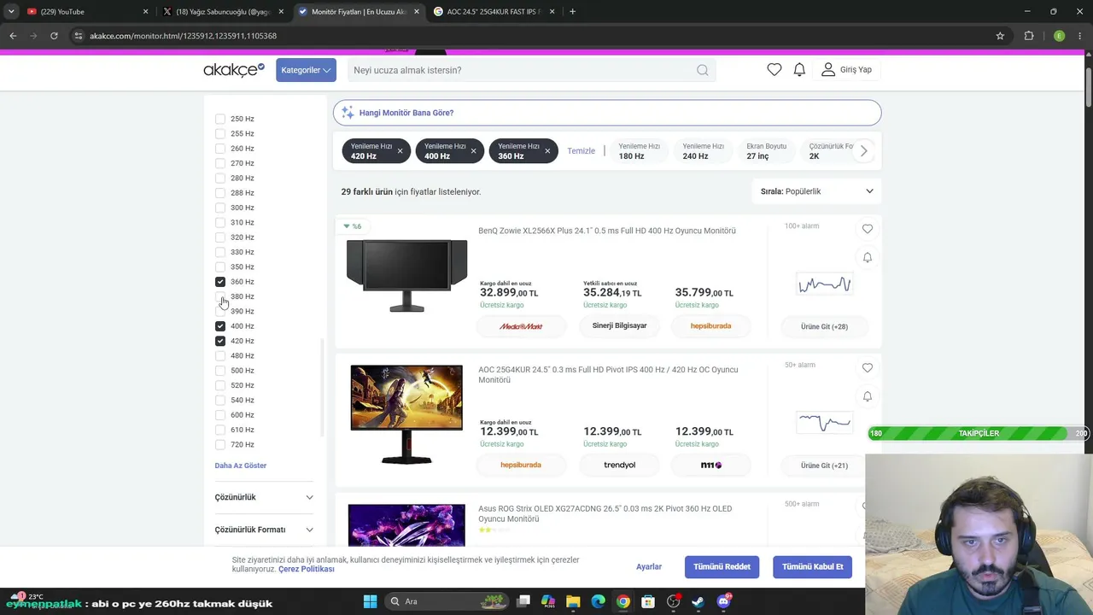Open Giriş Yap login
The width and height of the screenshot is (1093, 615).
coord(847,70)
